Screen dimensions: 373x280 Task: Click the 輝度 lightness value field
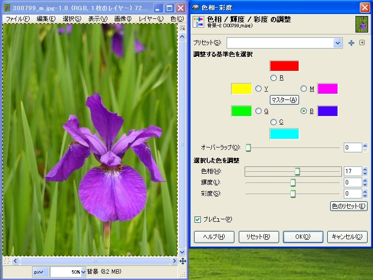coord(353,182)
